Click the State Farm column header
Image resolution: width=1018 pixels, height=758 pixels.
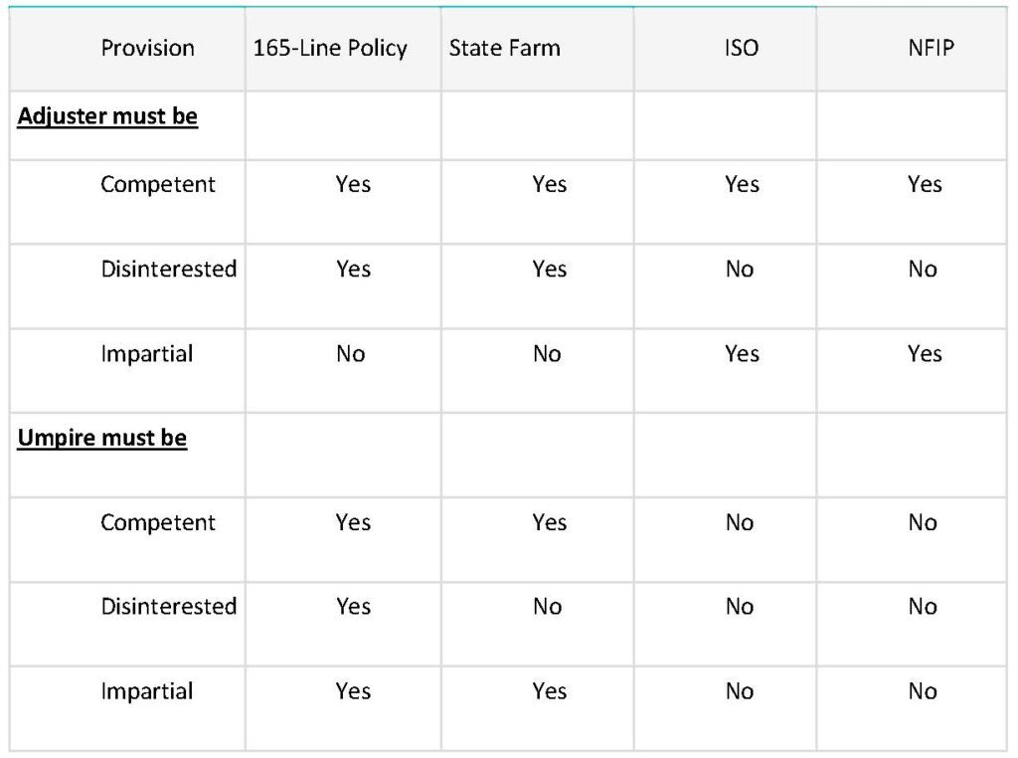coord(504,48)
